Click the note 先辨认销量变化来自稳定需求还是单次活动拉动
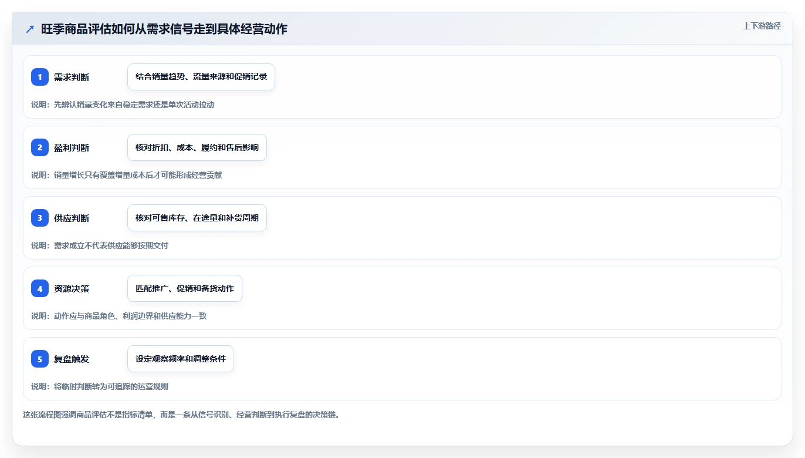 coord(134,105)
